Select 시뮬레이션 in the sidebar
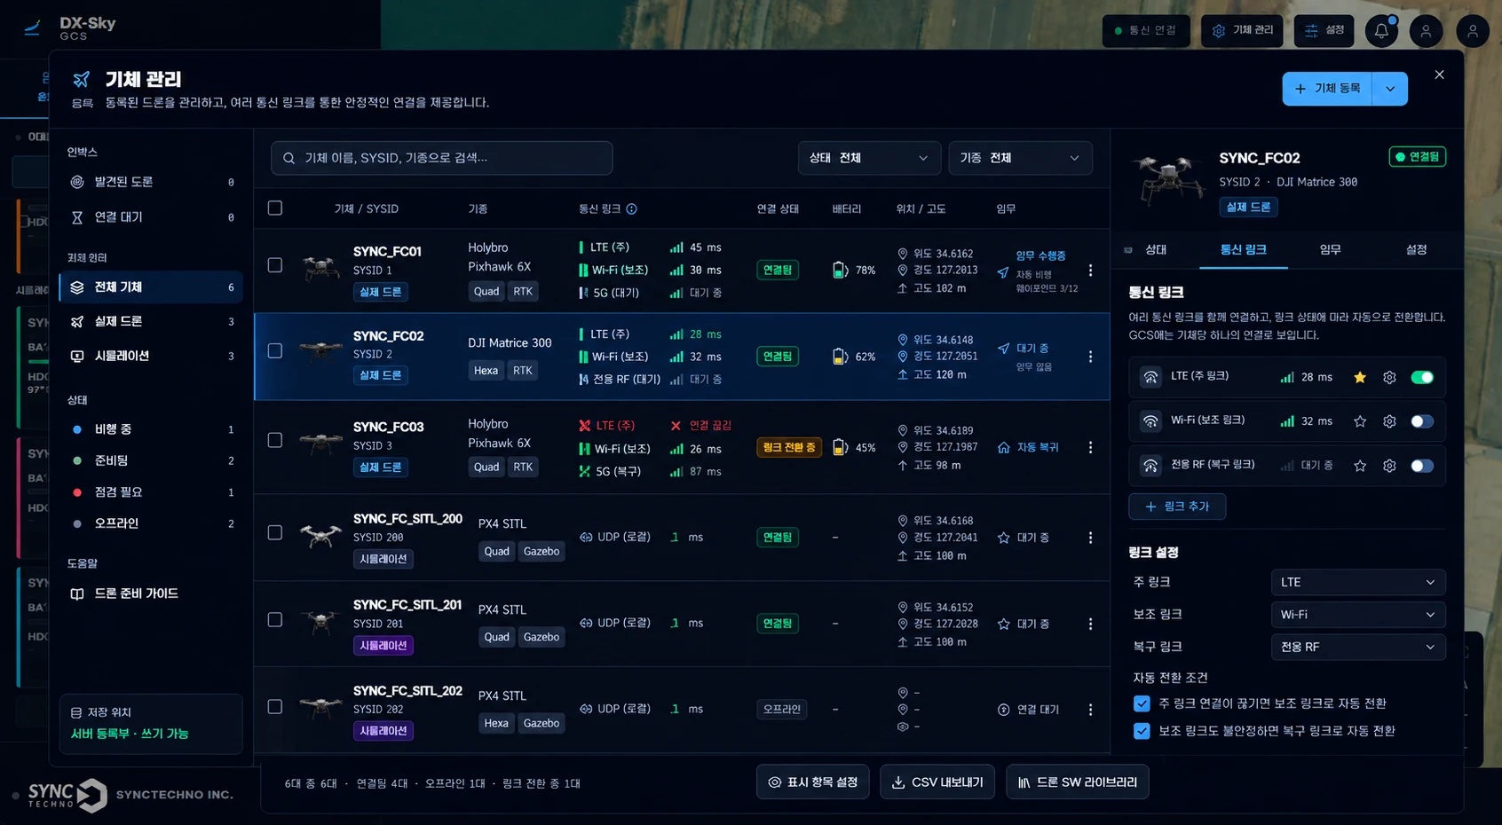The width and height of the screenshot is (1502, 825). click(151, 356)
